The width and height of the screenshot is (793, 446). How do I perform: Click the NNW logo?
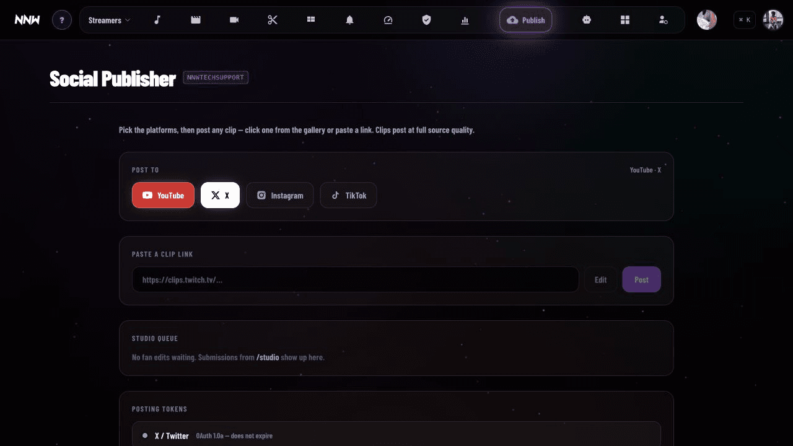coord(27,20)
